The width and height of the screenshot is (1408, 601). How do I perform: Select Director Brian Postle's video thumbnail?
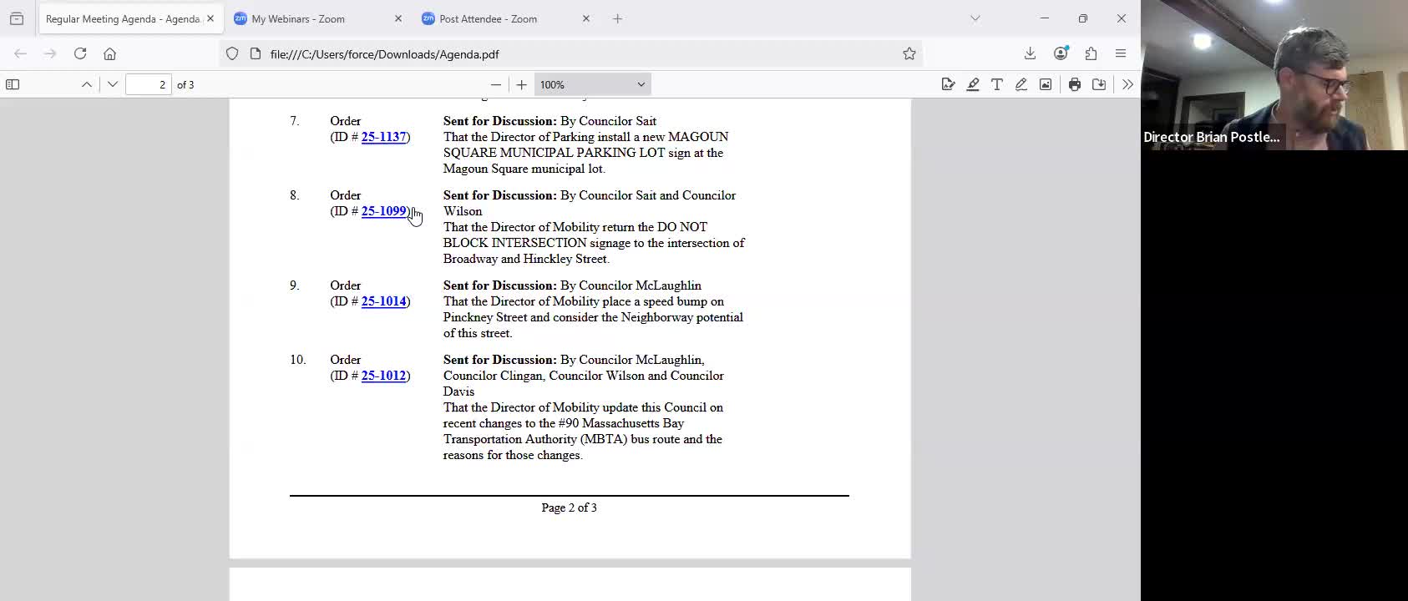pos(1274,75)
